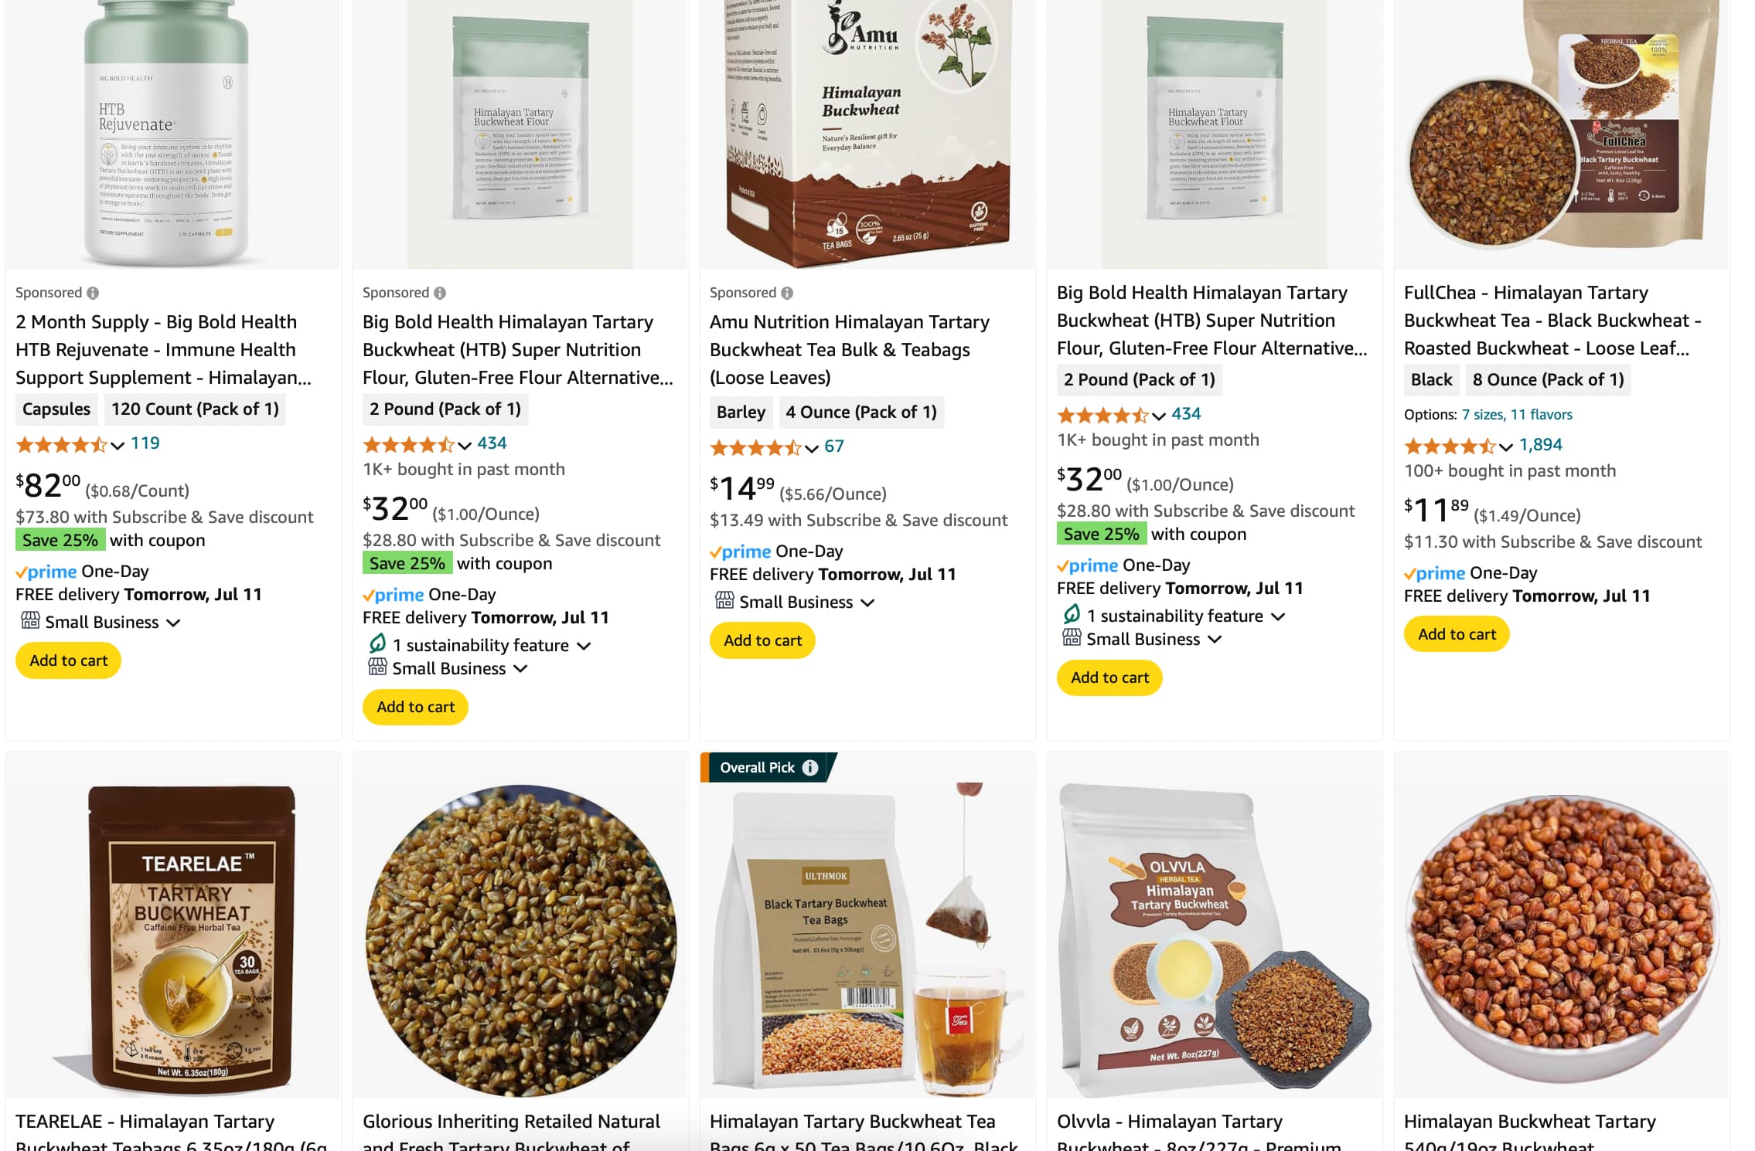Choose the 8 Ounce (Pack of 1) size
1755x1151 pixels.
tap(1548, 379)
